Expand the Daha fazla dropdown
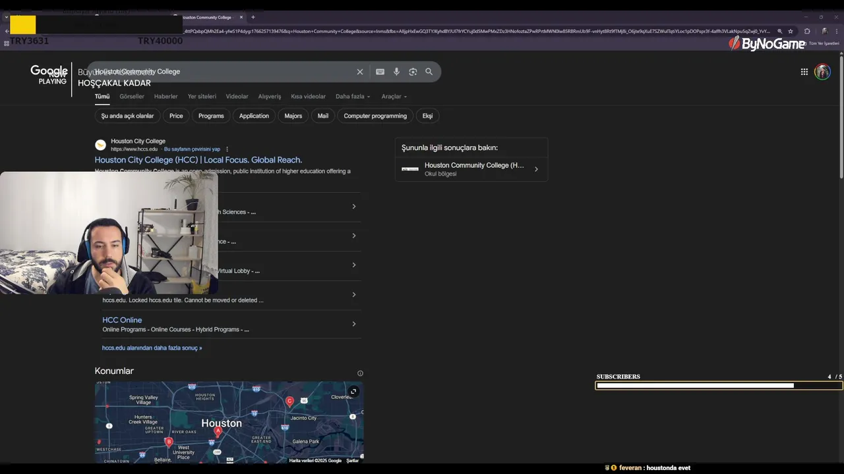 (x=353, y=96)
